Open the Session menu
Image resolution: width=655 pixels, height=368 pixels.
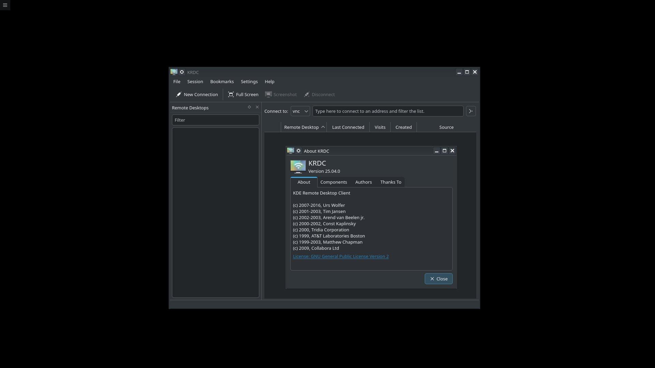click(x=195, y=81)
